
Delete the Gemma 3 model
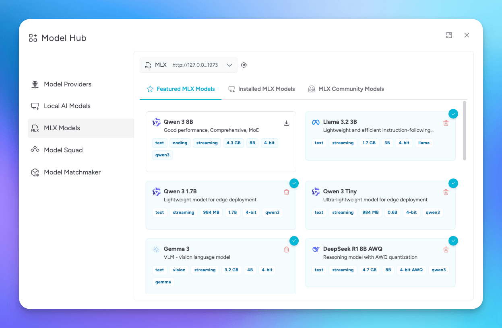[287, 250]
